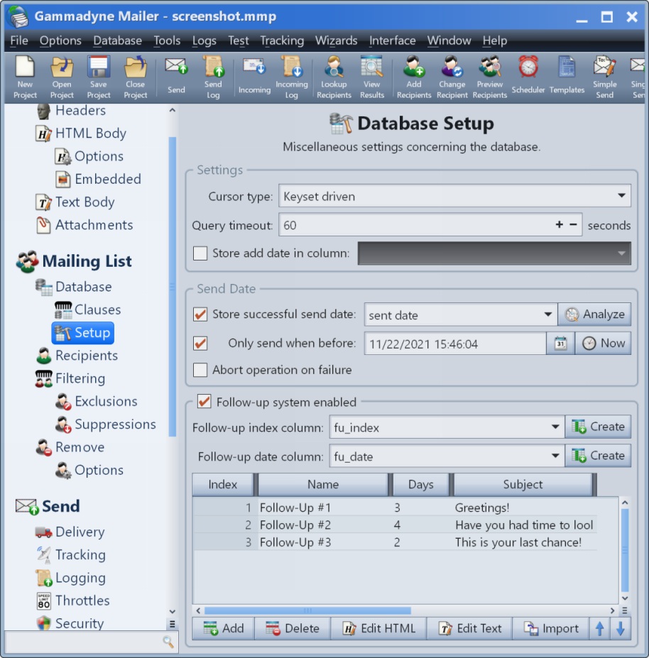Go to Recipients in the sidebar

(77, 356)
